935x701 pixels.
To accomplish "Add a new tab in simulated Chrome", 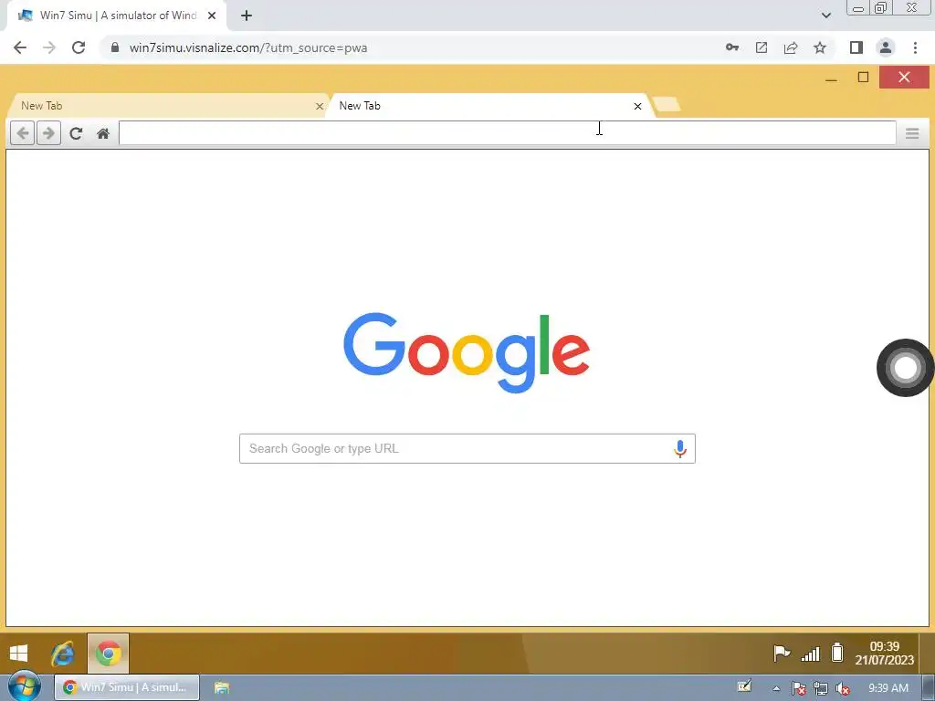I will [667, 105].
